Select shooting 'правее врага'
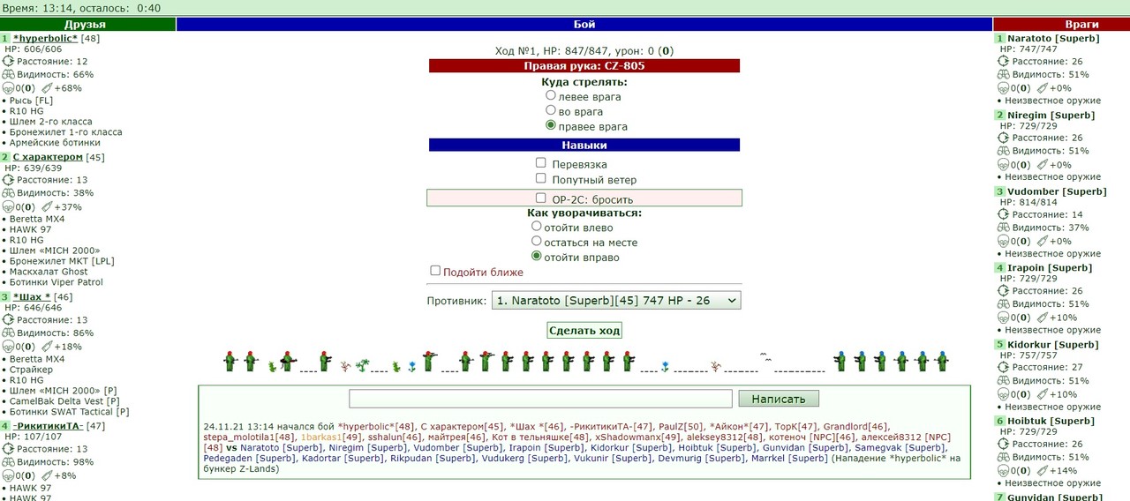Screen dimensions: 1130x501 click(x=551, y=125)
